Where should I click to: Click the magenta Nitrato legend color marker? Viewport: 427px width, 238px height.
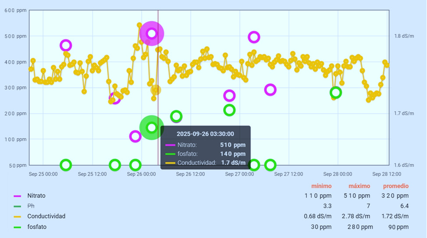(18, 196)
